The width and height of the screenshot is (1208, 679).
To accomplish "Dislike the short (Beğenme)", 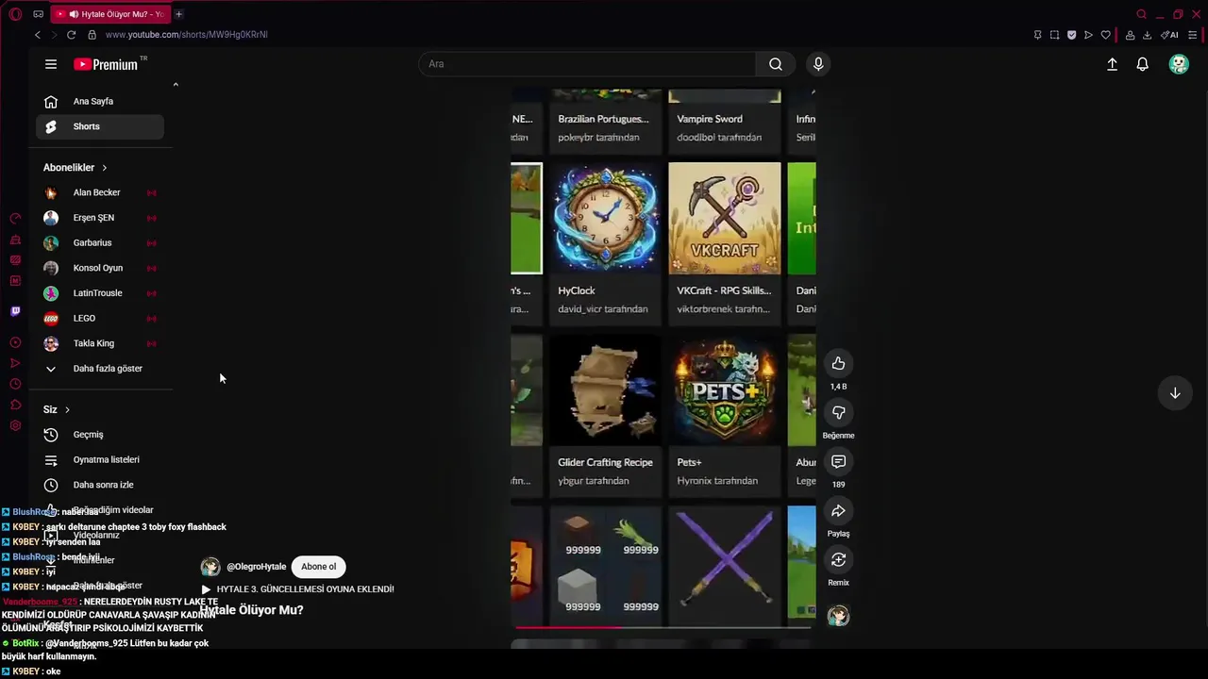I will 838,413.
